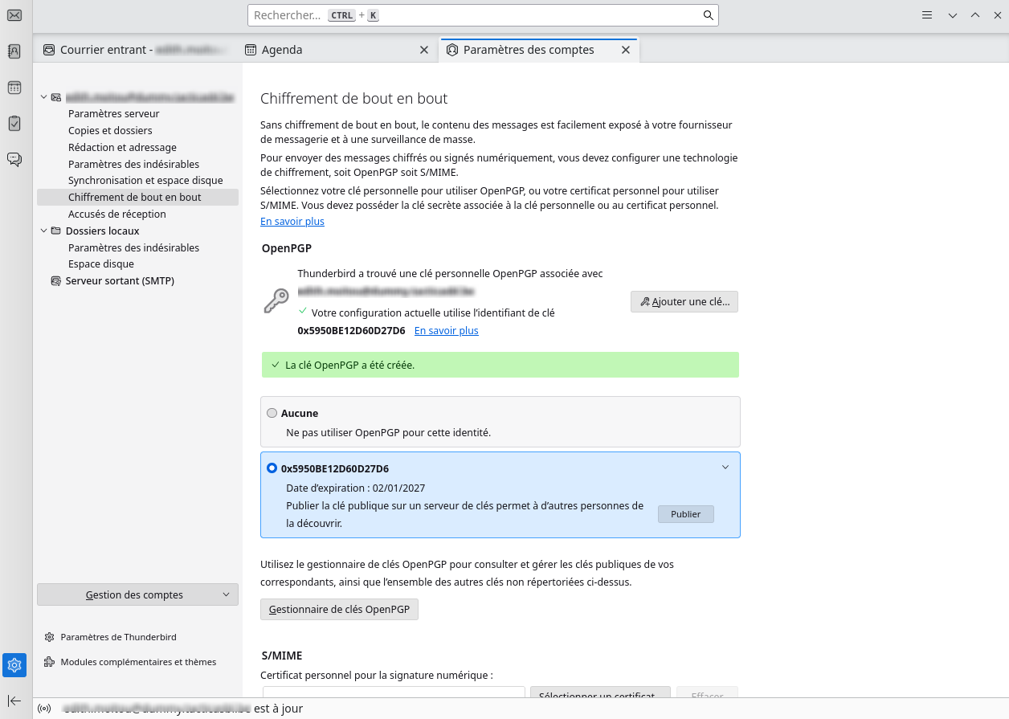Viewport: 1009px width, 719px height.
Task: Open the Chat icon in the sidebar
Action: tap(14, 159)
